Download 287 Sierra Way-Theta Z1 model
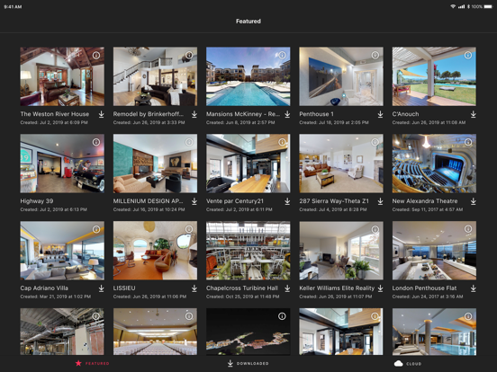The image size is (497, 372). coord(380,201)
